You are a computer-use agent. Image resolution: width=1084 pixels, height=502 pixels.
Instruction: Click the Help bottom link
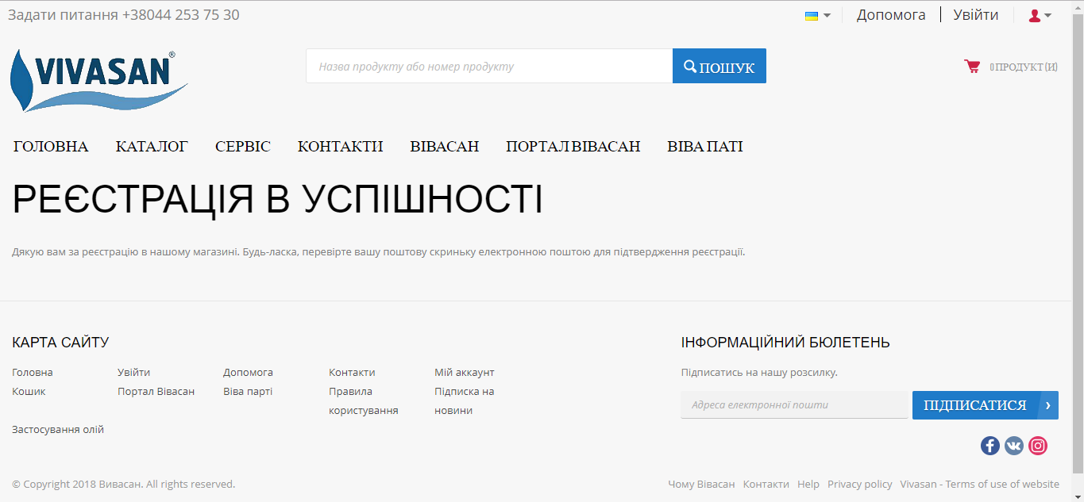tap(808, 485)
